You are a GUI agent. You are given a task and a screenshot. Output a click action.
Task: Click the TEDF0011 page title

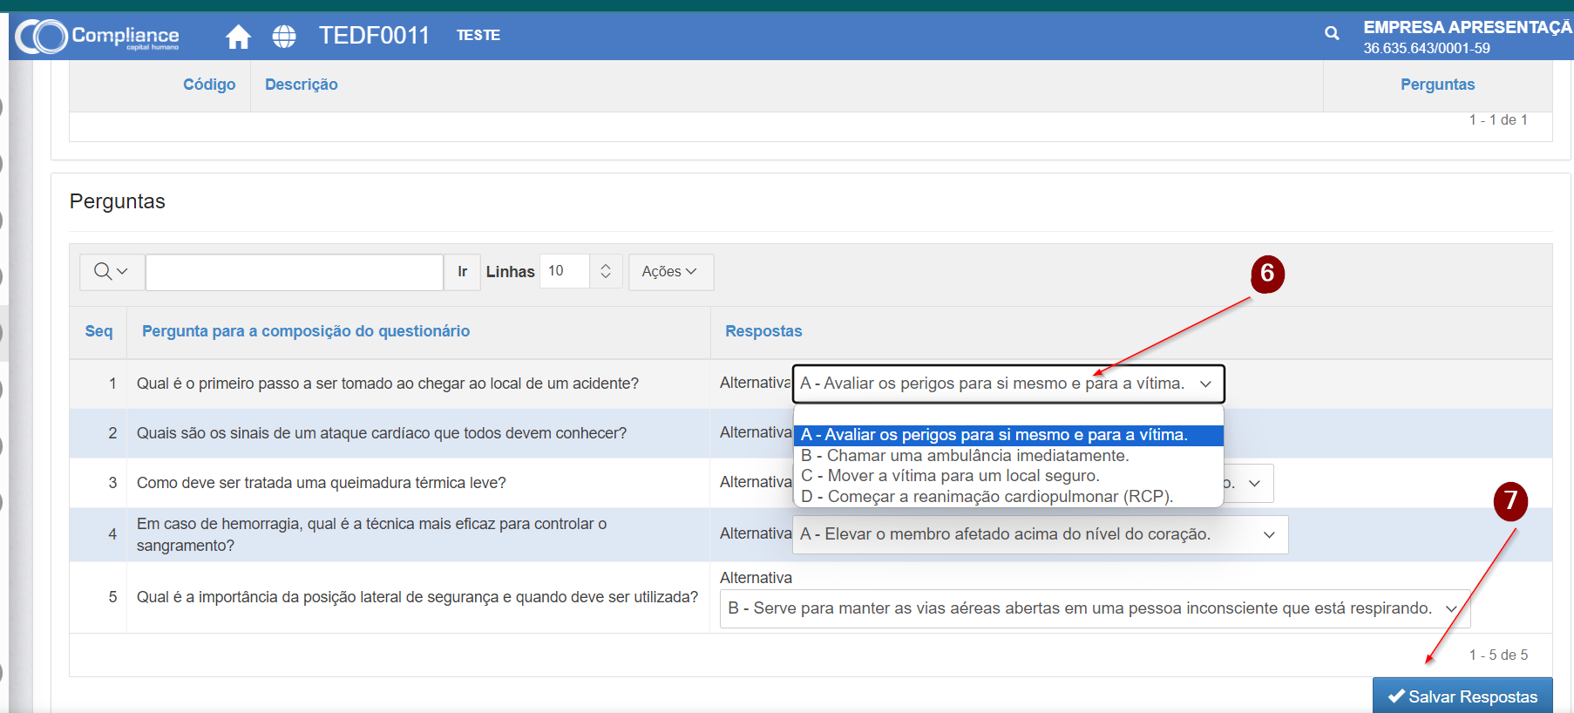pyautogui.click(x=375, y=36)
